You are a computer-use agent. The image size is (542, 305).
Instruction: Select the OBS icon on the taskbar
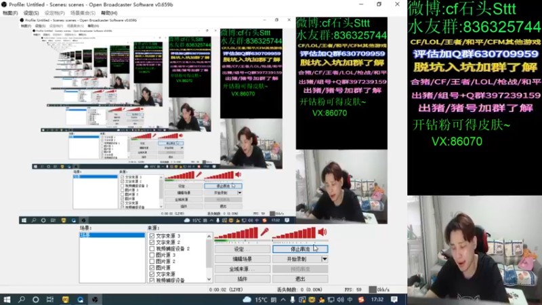click(95, 300)
